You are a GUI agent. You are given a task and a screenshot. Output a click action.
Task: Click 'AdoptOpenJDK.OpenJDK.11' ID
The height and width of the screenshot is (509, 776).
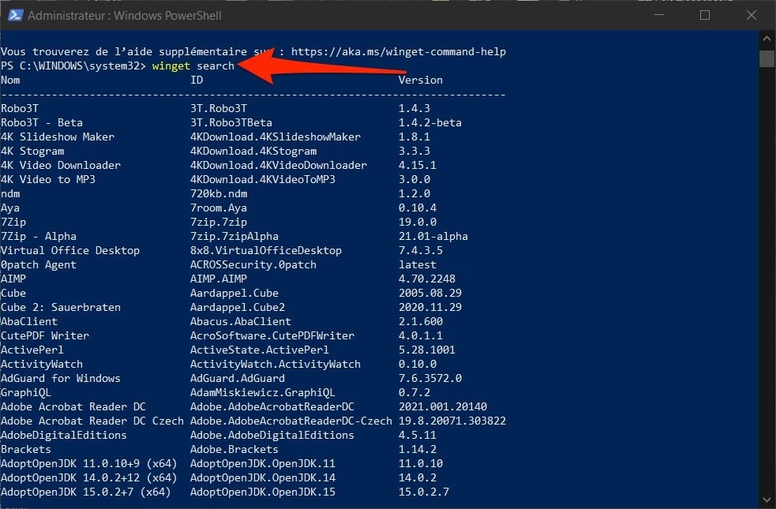click(x=263, y=464)
